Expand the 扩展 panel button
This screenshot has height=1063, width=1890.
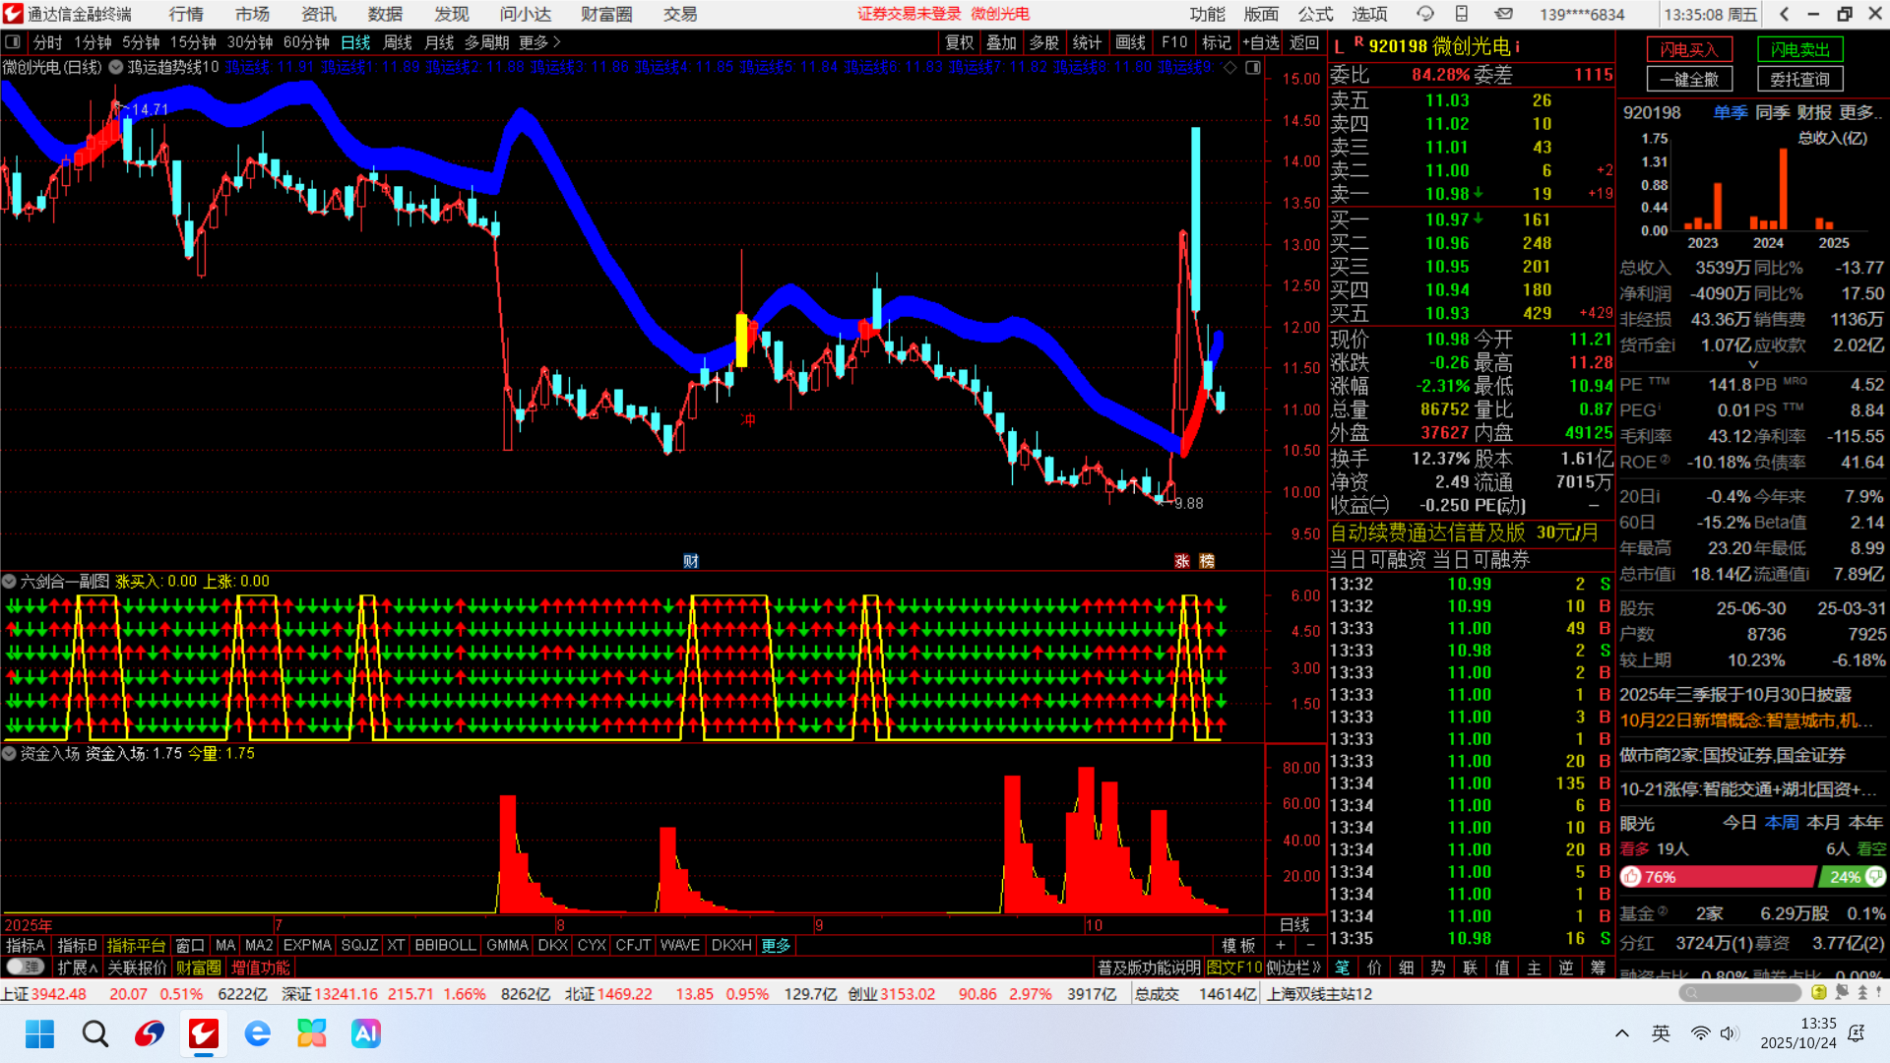77,968
